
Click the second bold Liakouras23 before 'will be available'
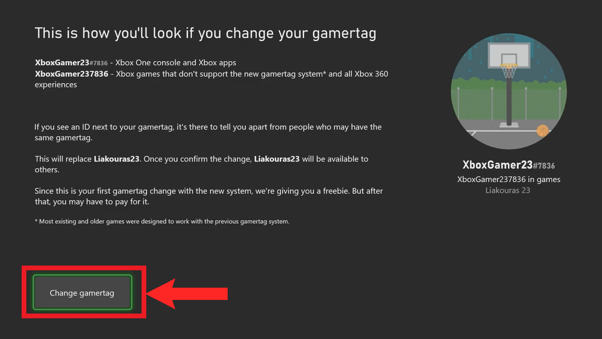(277, 159)
